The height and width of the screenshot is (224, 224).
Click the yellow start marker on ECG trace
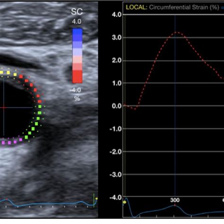click(x=124, y=202)
